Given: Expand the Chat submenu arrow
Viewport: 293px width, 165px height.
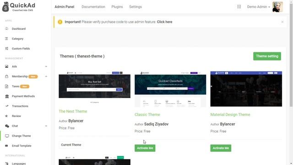Looking at the screenshot, I should click(46, 126).
